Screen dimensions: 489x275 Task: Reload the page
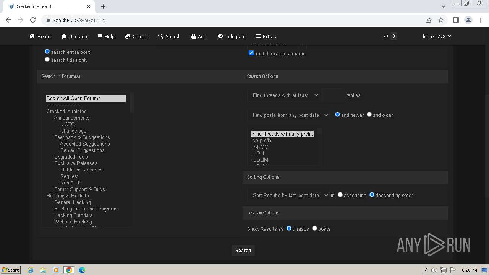click(x=33, y=20)
